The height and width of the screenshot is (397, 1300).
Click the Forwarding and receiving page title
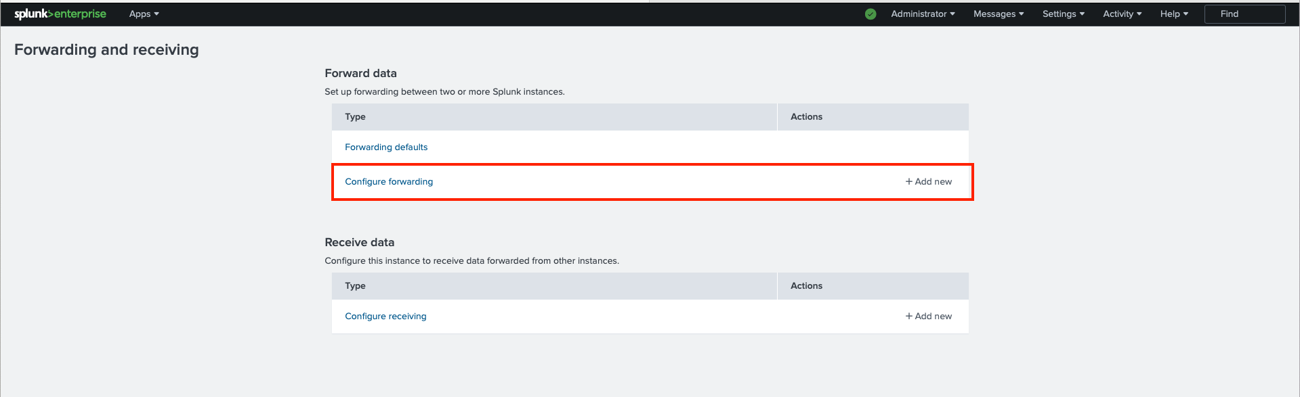click(106, 49)
